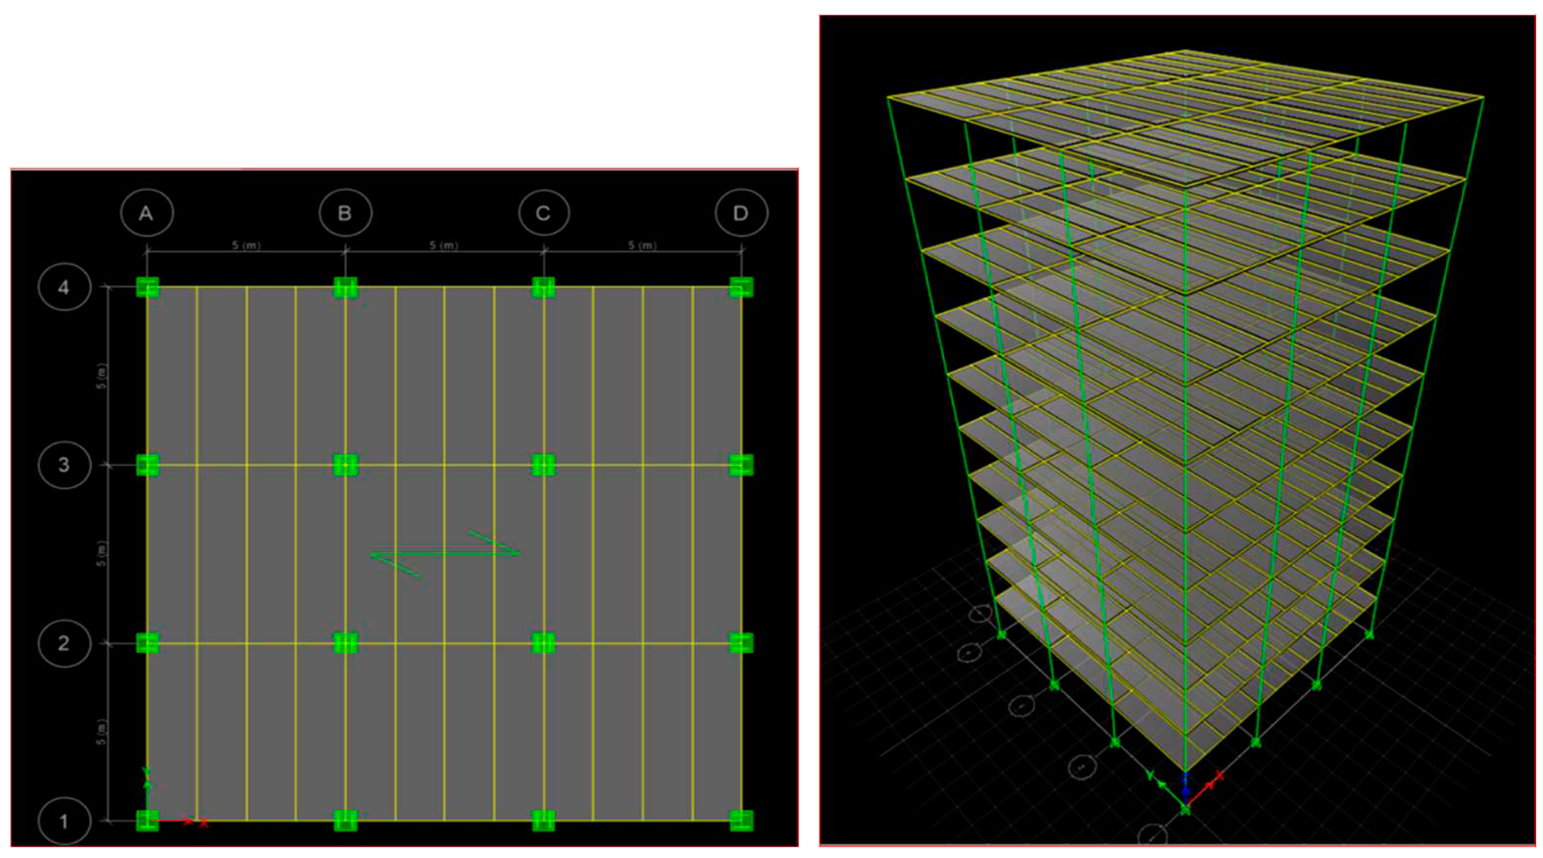1543x858 pixels.
Task: Click grid bubble 2 on left side
Action: [64, 643]
